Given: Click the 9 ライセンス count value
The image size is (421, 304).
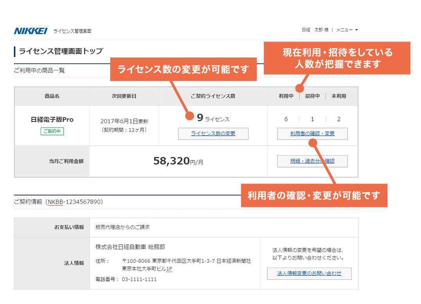Looking at the screenshot, I should 213,118.
